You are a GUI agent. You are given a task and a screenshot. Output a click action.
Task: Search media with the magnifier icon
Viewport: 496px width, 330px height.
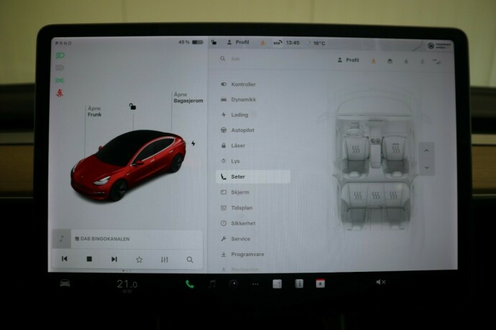(x=190, y=259)
